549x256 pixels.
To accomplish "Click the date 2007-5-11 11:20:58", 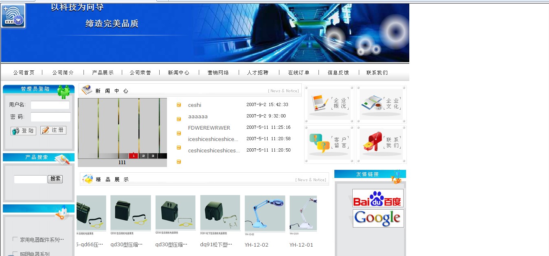I will click(268, 139).
